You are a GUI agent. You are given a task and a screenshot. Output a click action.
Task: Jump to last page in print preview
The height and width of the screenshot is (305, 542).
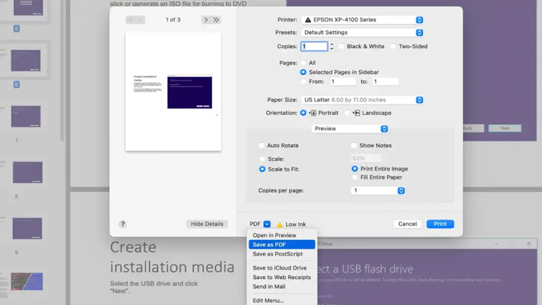(x=216, y=20)
